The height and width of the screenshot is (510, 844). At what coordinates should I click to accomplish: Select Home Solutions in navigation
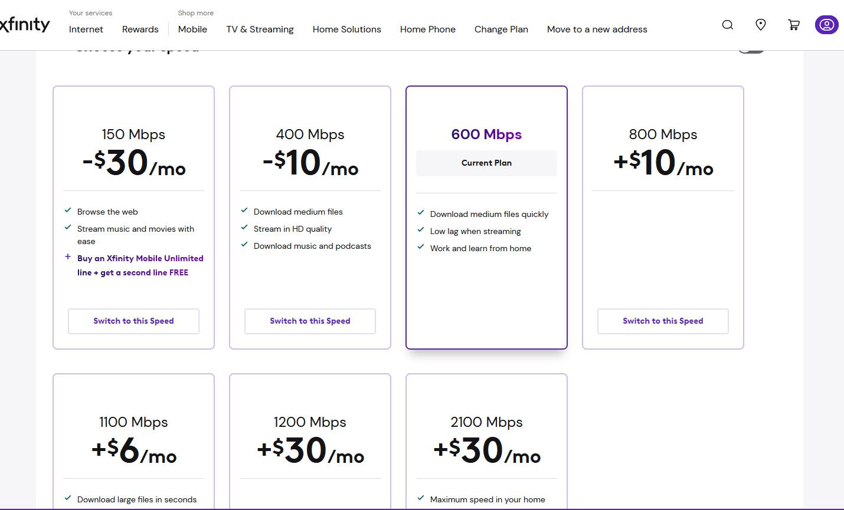coord(347,29)
